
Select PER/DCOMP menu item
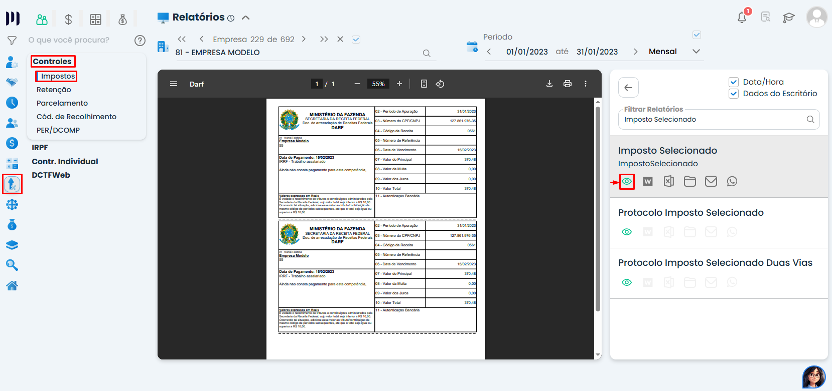58,130
